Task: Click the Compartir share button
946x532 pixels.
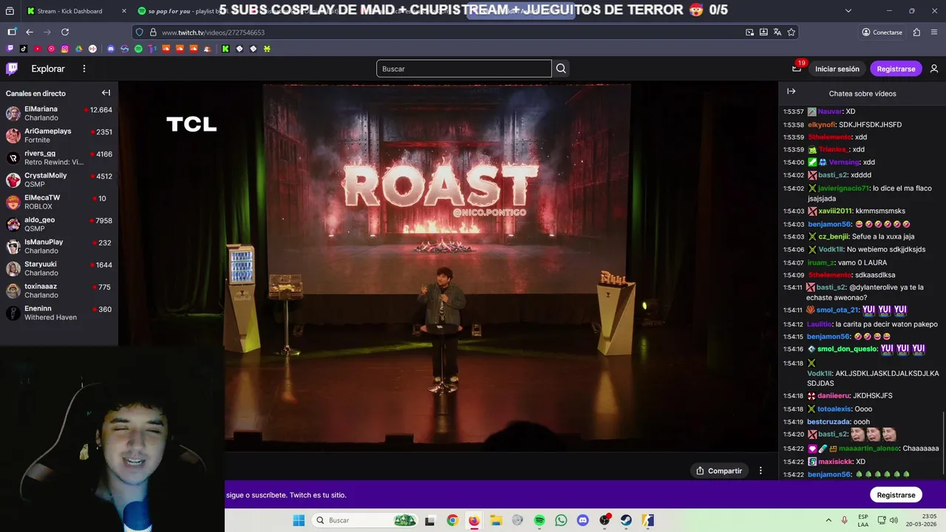Action: 719,471
